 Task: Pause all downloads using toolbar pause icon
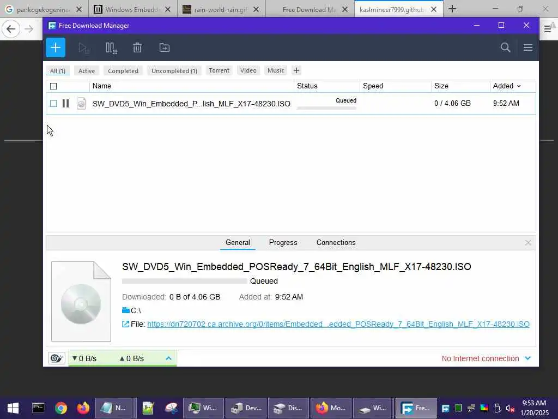111,48
